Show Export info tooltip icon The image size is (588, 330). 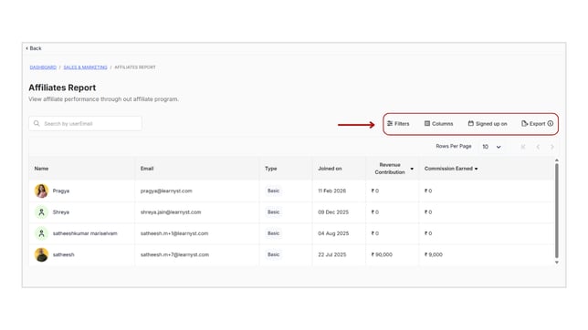(551, 124)
